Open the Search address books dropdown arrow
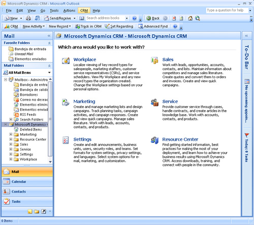This screenshot has width=254, height=225. (x=126, y=18)
